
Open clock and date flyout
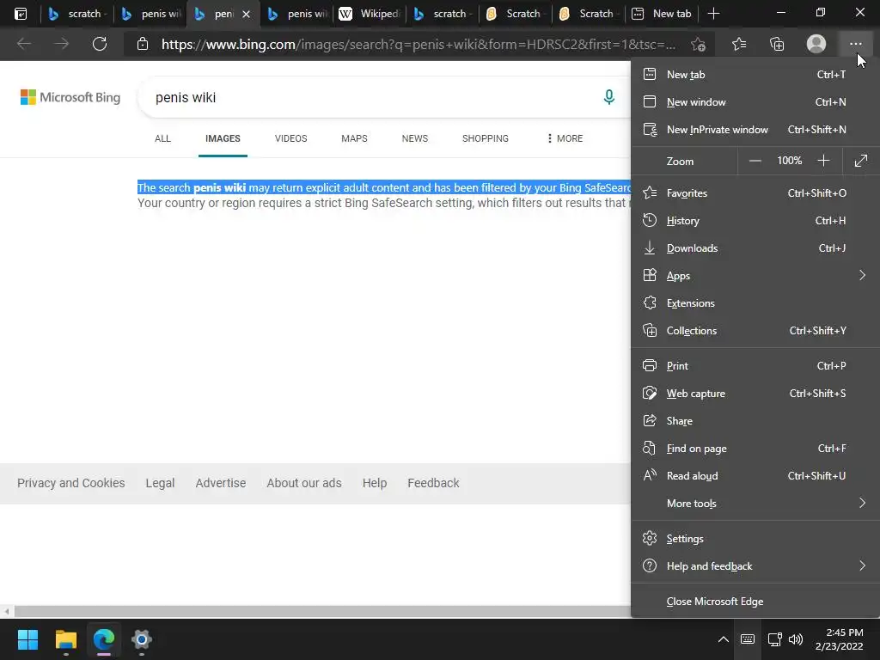(839, 639)
